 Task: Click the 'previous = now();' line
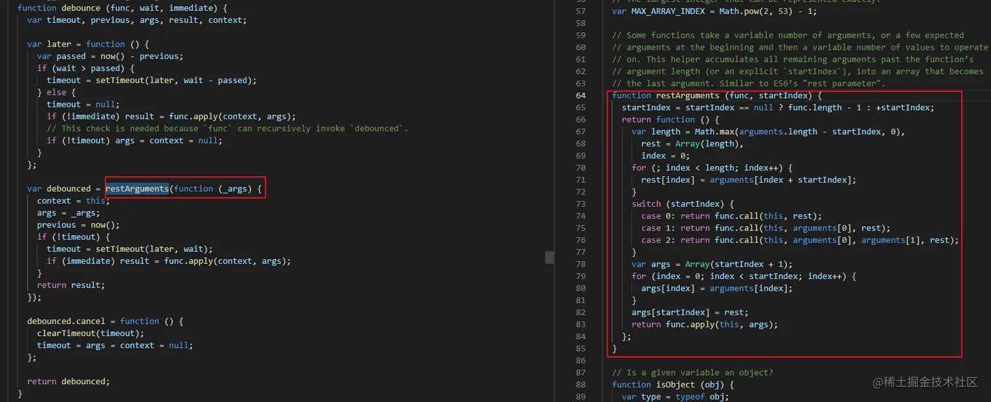tap(78, 225)
